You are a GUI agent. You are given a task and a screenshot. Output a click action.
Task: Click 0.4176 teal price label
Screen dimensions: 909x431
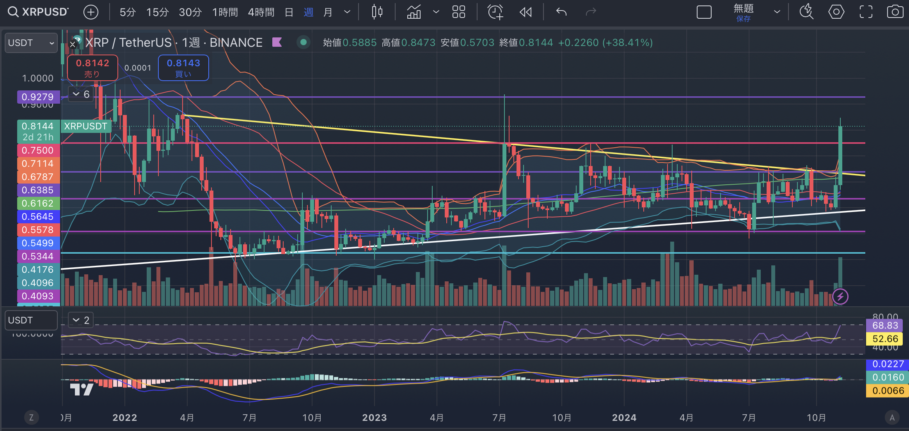(38, 269)
